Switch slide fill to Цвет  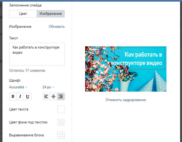pos(23,14)
